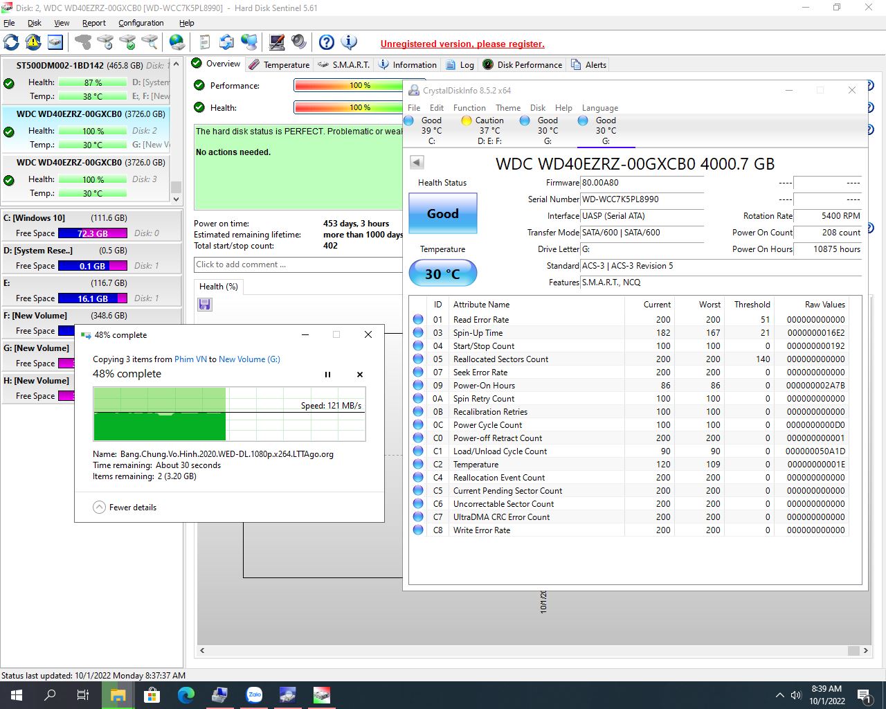Switch to the S.M.A.R.T. tab
This screenshot has height=709, width=886.
pos(344,64)
